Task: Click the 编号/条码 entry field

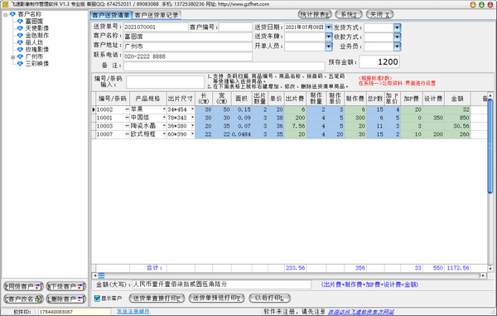Action: 165,82
